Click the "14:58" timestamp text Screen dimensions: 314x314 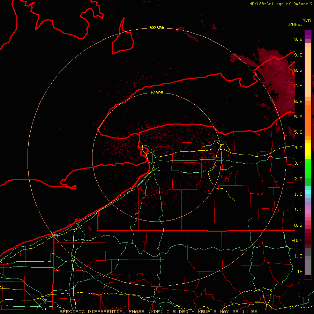(x=249, y=312)
